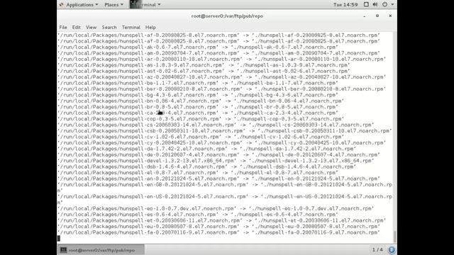The image size is (454, 255).
Task: Open the View menu
Action: click(91, 27)
